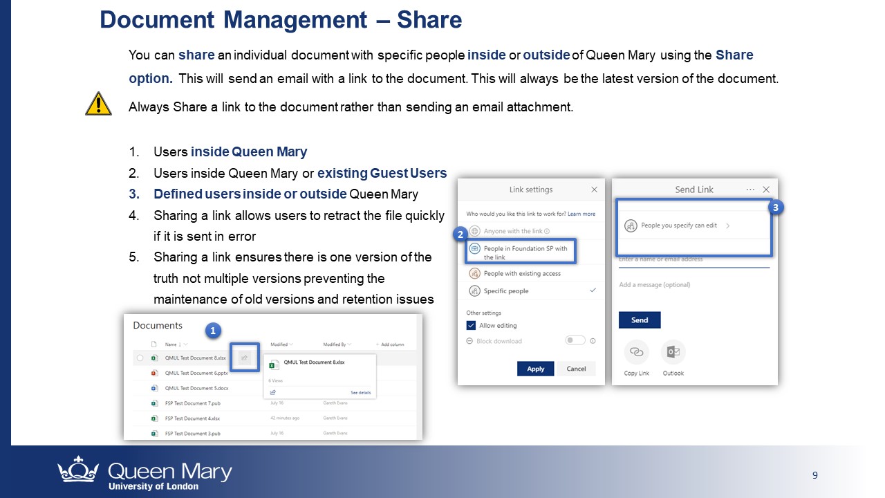Click the Outlook icon in Send Link
This screenshot has height=498, width=885.
click(x=673, y=352)
